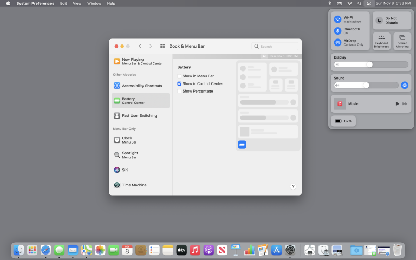This screenshot has height=260, width=416.
Task: Select Accessibility Shortcuts in sidebar
Action: point(141,86)
